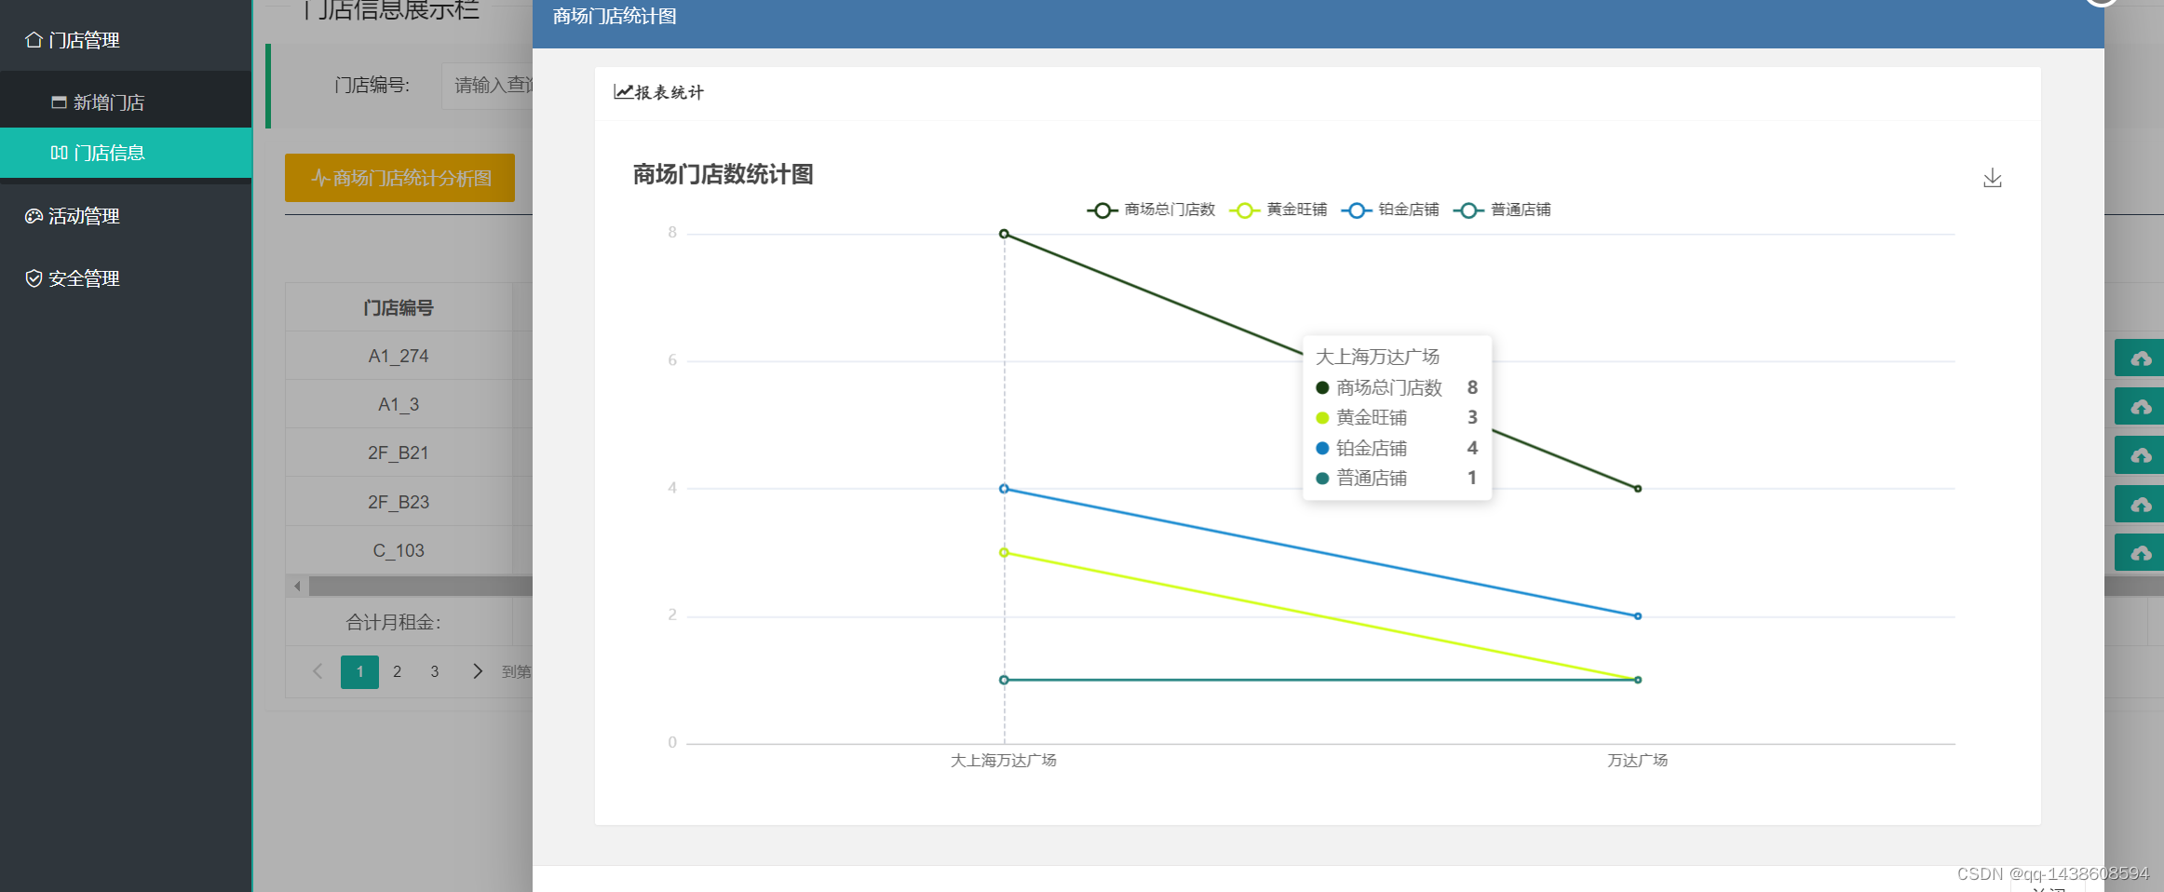Download the chart image via save icon
Screen dimensions: 2164x892
(1992, 178)
